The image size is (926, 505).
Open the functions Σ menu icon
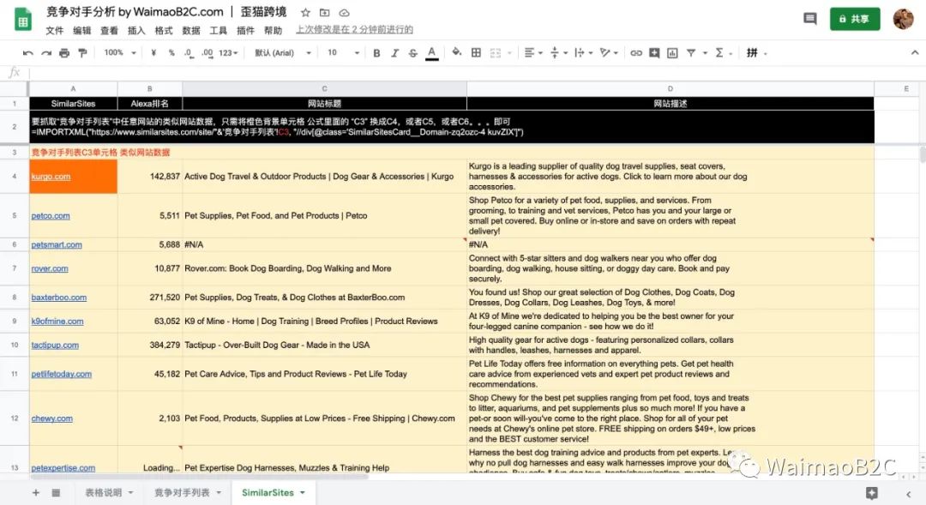pos(719,52)
